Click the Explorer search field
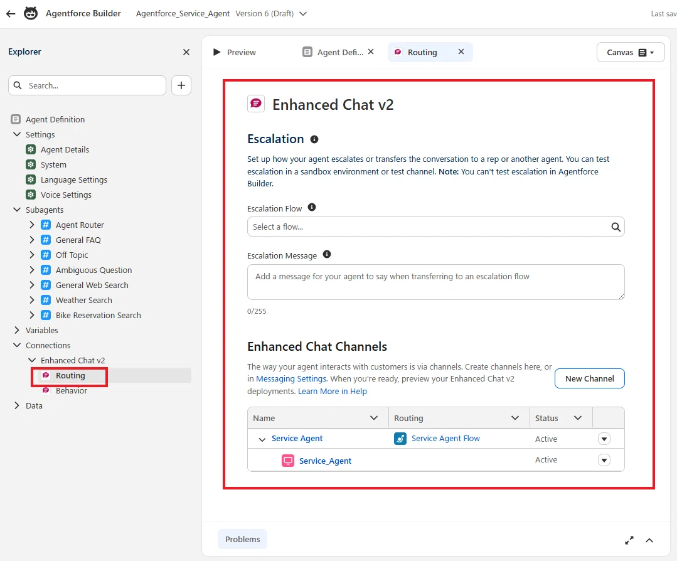 [x=87, y=85]
